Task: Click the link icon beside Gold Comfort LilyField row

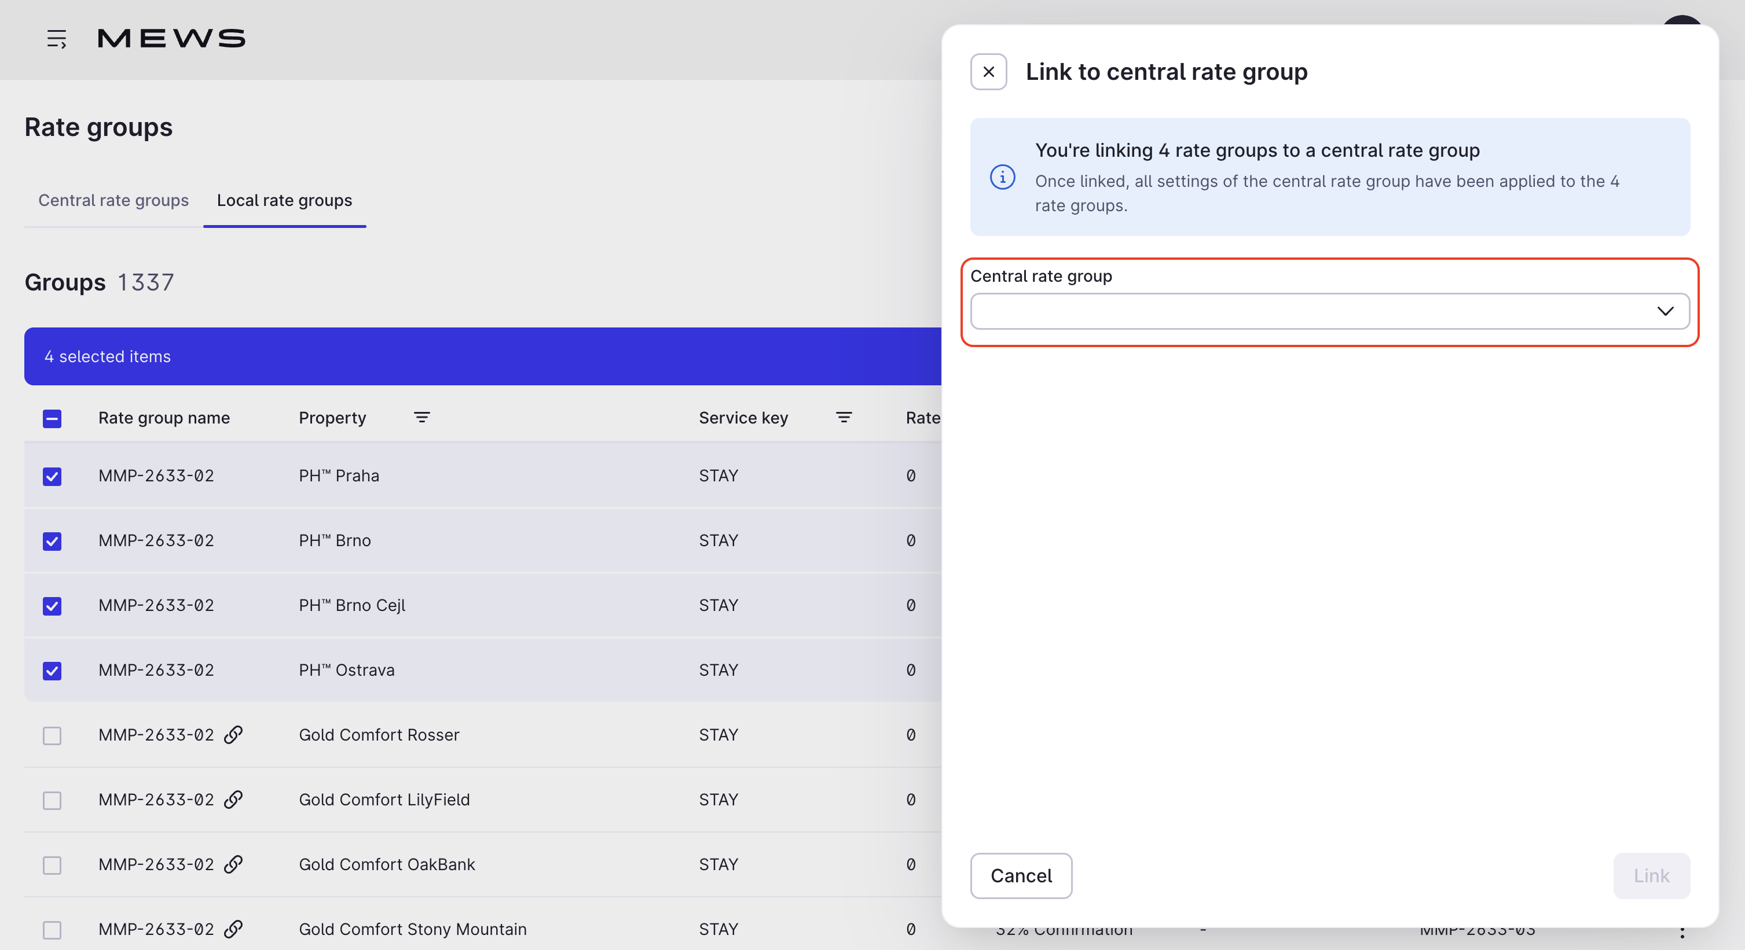Action: (x=234, y=800)
